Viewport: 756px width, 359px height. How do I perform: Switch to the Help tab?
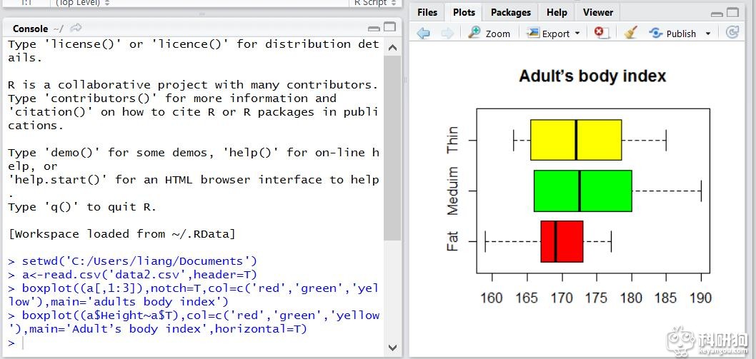[x=557, y=13]
